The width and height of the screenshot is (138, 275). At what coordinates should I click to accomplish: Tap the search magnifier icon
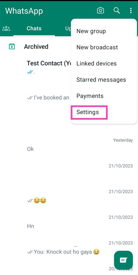(x=117, y=11)
